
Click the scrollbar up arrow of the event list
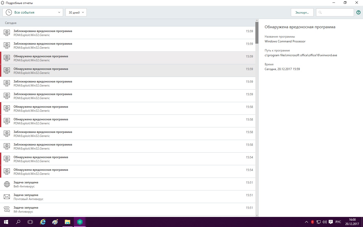(257, 20)
